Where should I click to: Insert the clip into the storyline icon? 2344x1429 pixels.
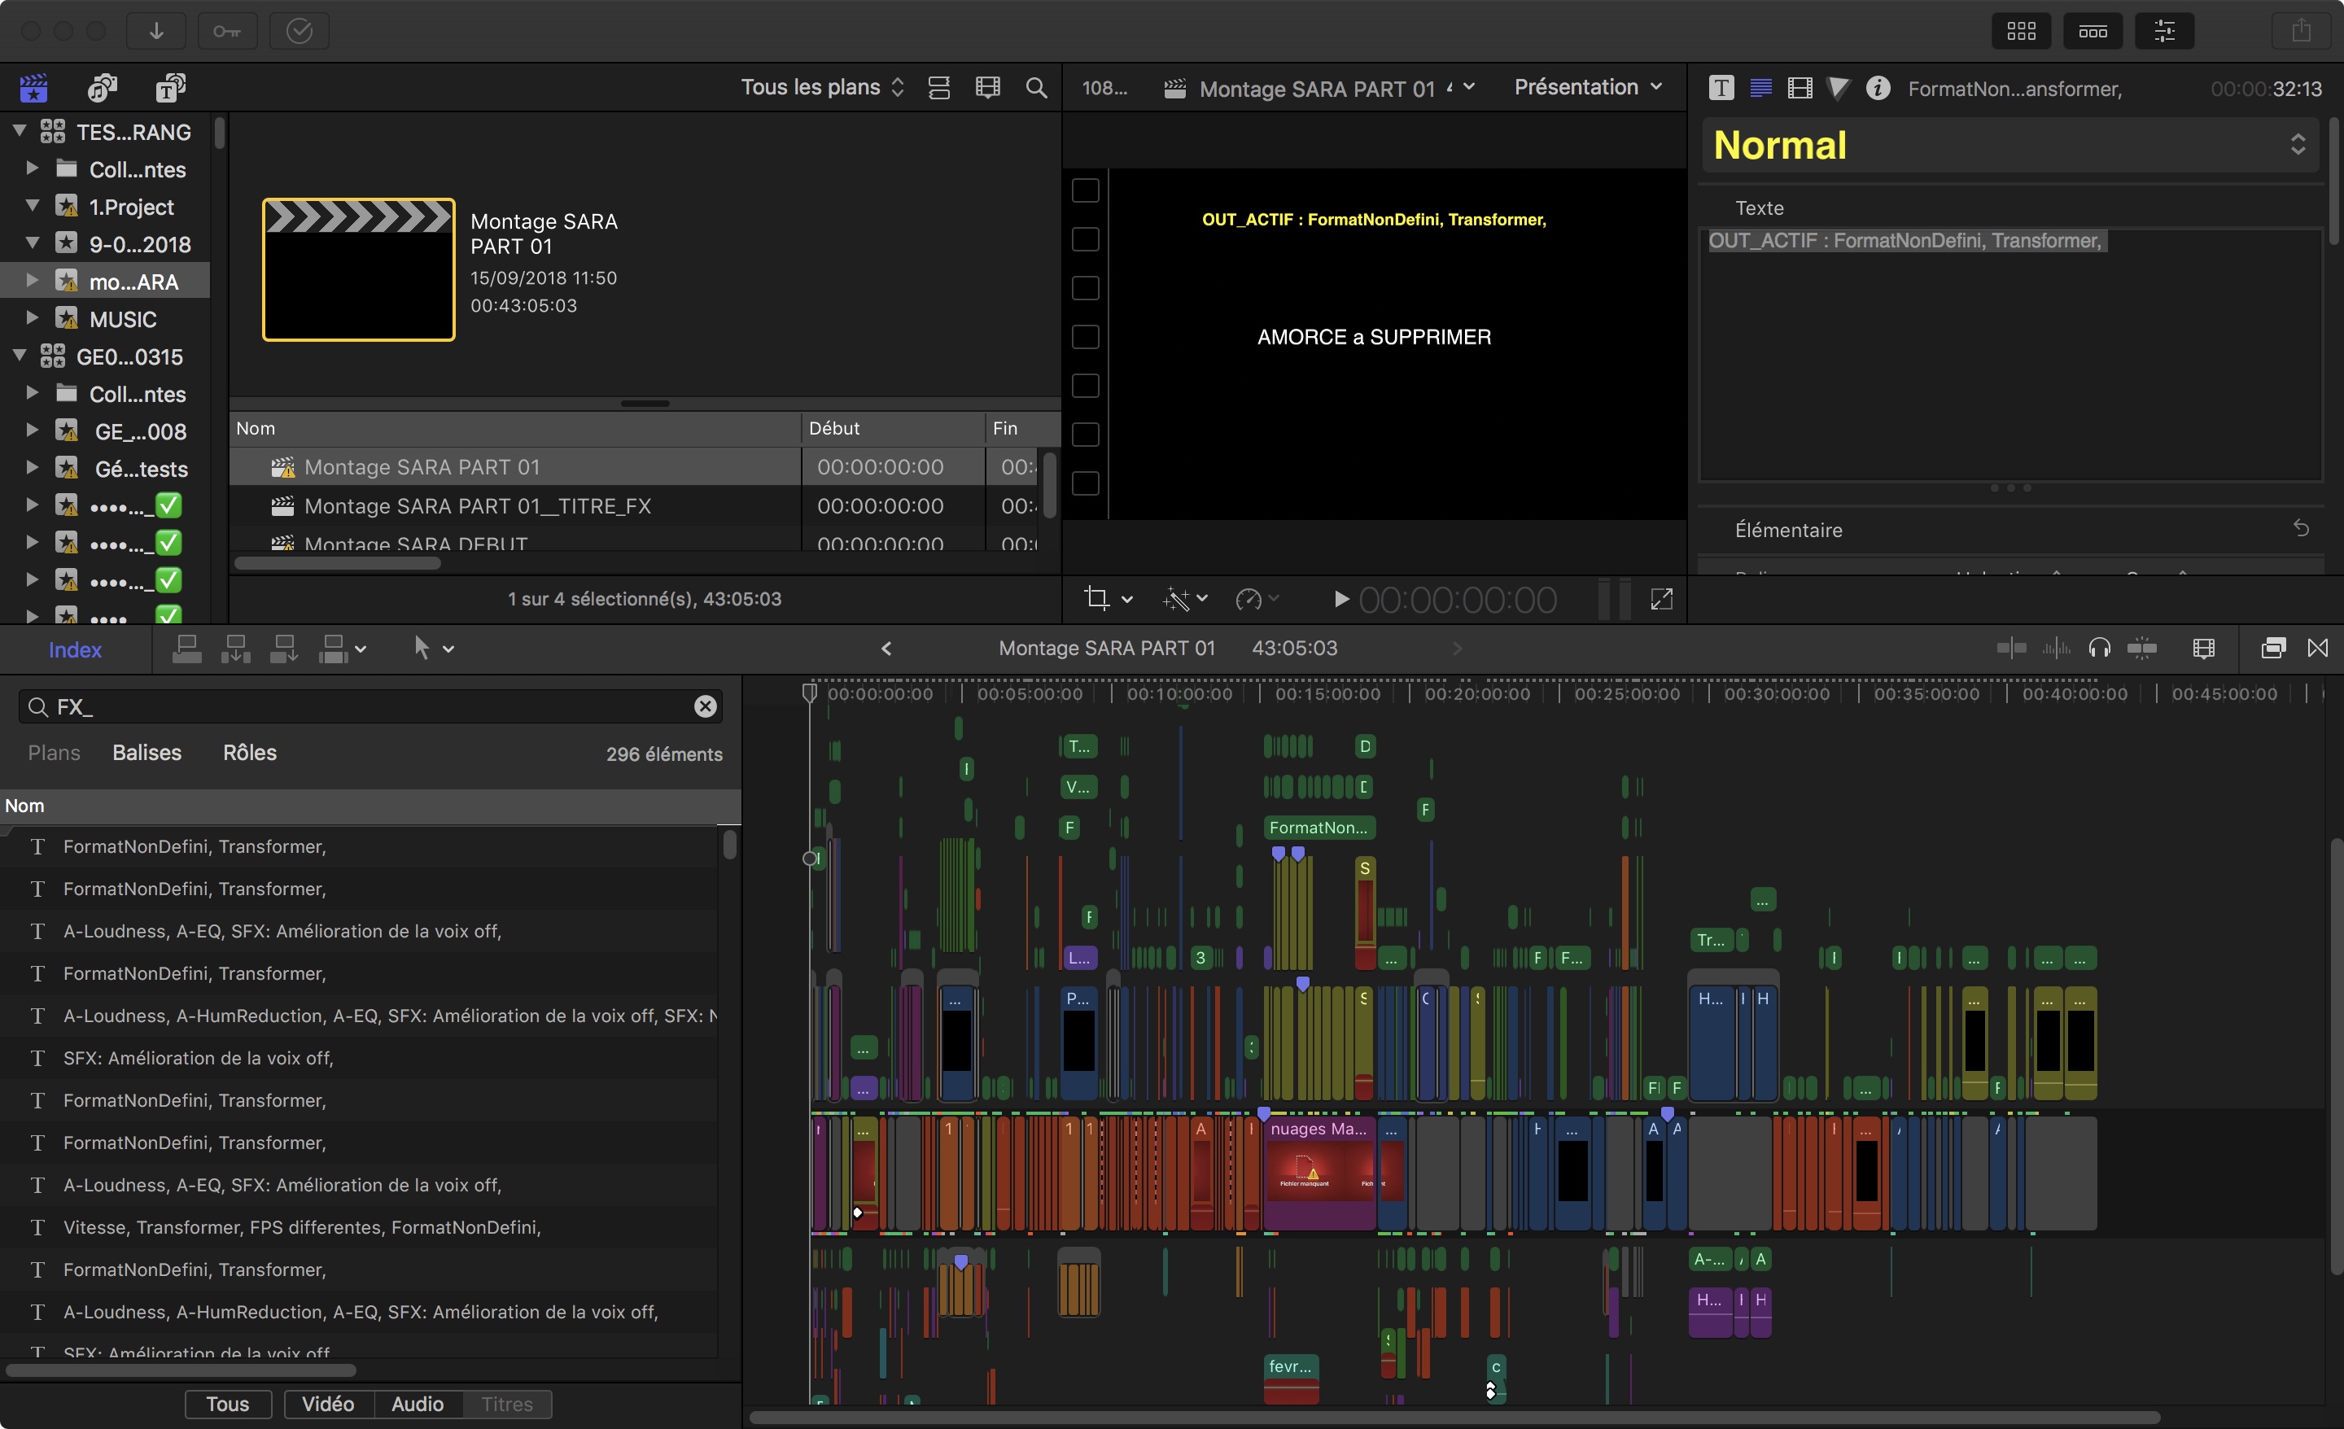[235, 649]
